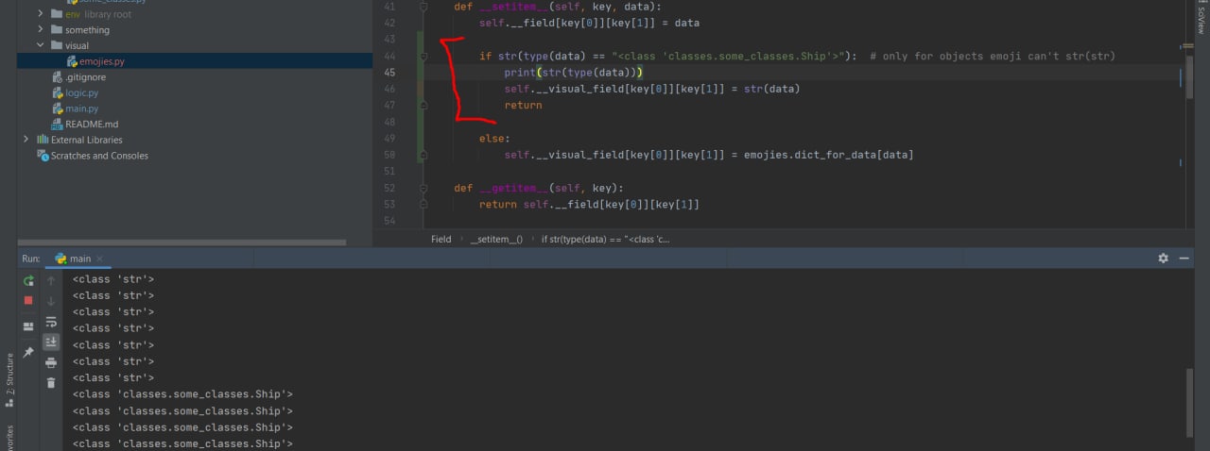Image resolution: width=1210 pixels, height=451 pixels.
Task: Fold __setitem__ method at line 41
Action: tap(423, 7)
